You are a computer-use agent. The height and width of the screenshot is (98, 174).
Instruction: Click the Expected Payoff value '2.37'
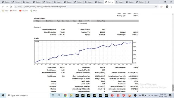point(103,70)
